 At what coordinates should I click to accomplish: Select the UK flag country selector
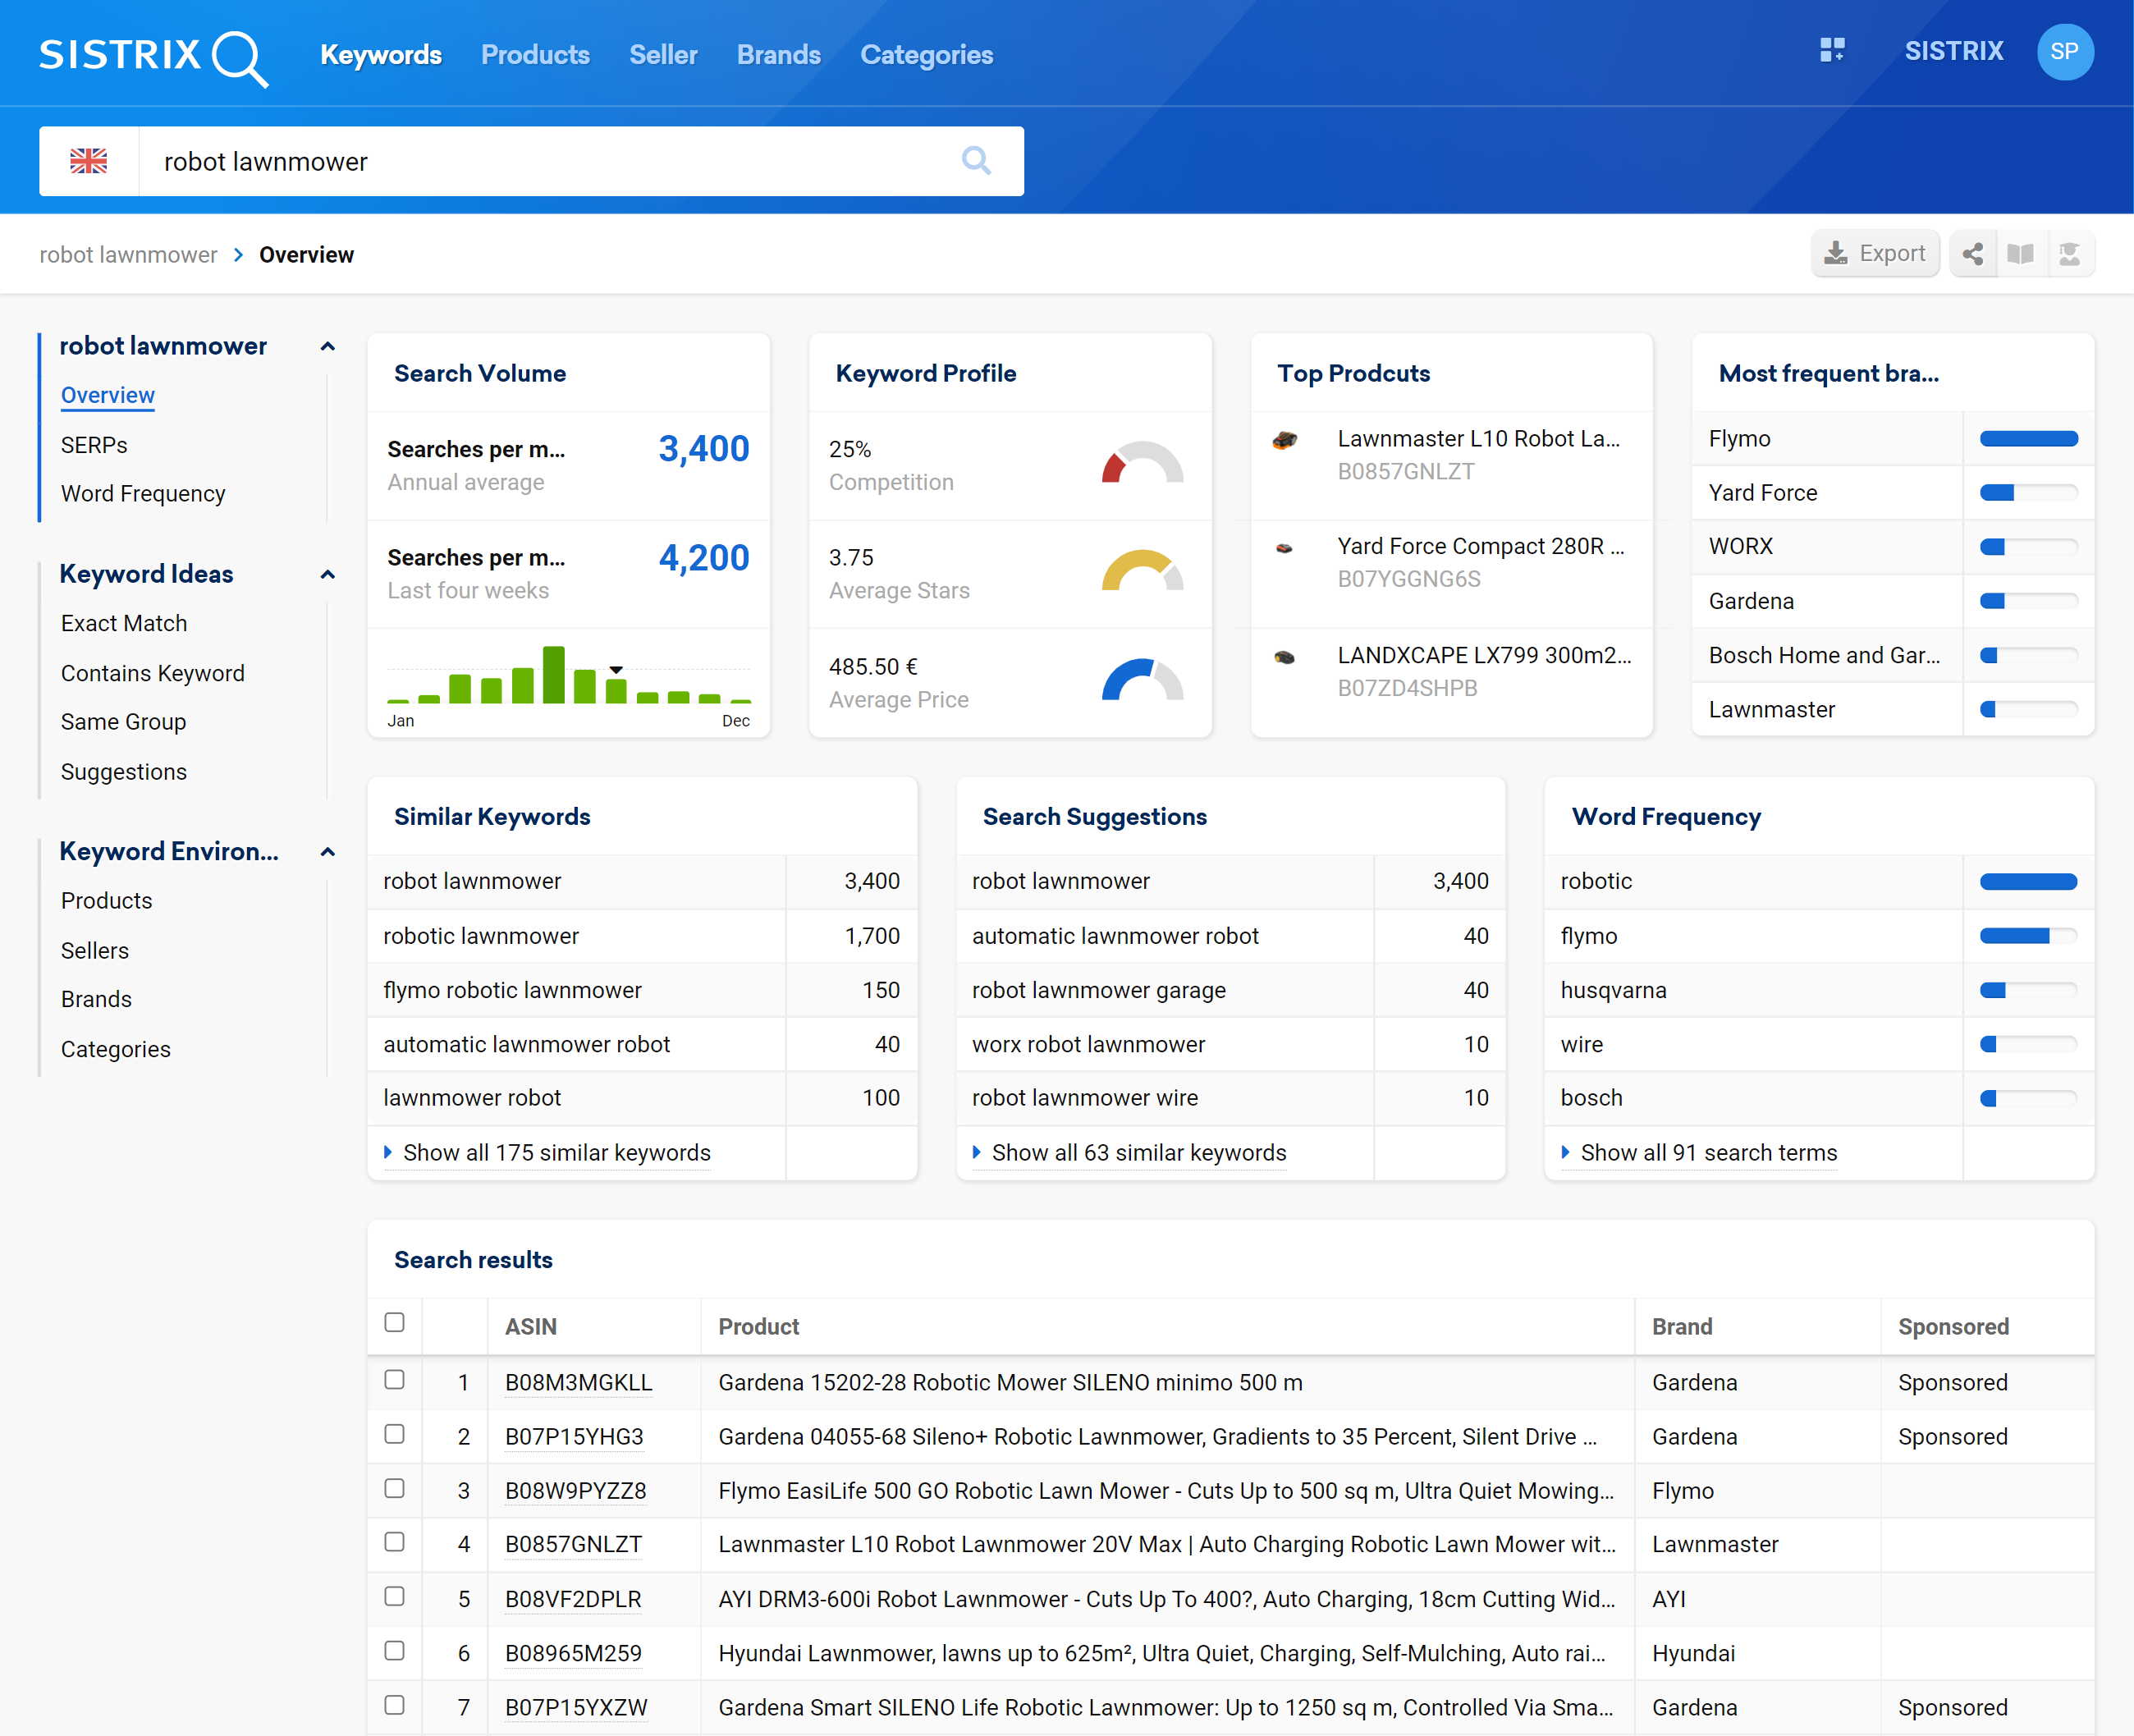89,161
